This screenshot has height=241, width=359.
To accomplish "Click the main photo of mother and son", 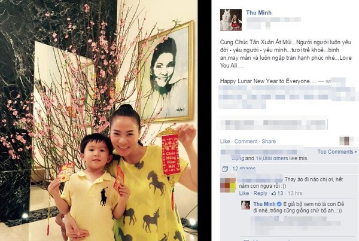I will click(x=99, y=120).
